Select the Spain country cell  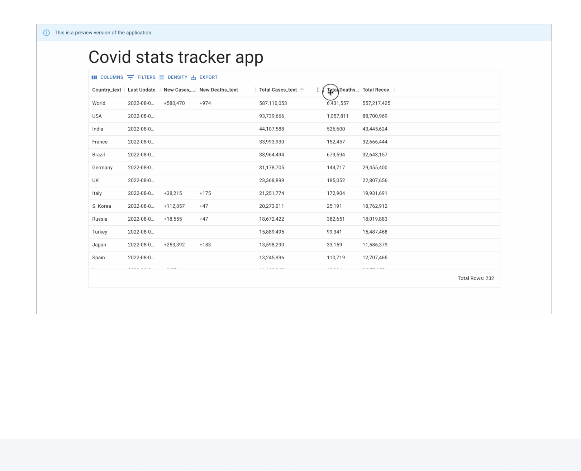pos(98,258)
